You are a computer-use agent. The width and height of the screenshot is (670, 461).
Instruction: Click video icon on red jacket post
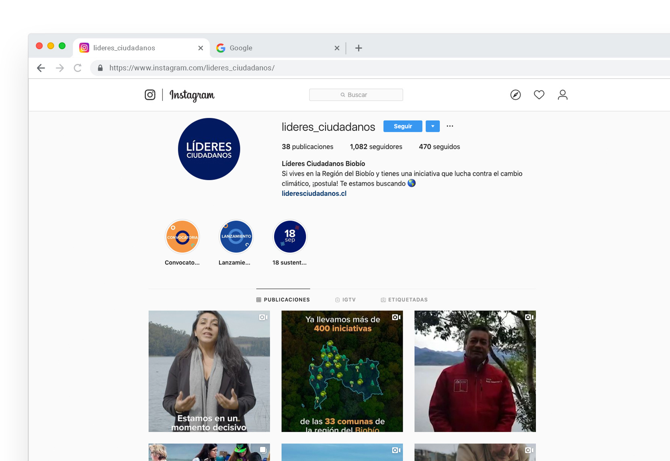(x=529, y=317)
